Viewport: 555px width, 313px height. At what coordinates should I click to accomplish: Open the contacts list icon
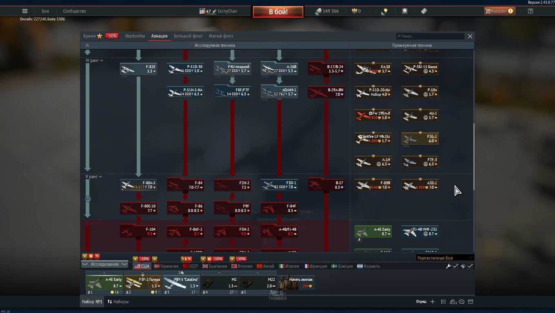443,302
